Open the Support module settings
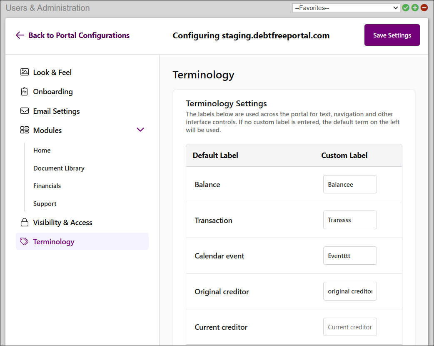The image size is (434, 346). [45, 204]
